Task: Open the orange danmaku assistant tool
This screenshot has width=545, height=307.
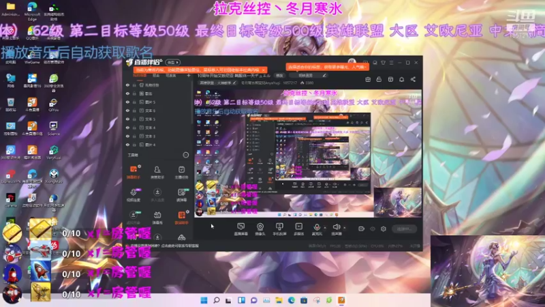Action: 134,172
